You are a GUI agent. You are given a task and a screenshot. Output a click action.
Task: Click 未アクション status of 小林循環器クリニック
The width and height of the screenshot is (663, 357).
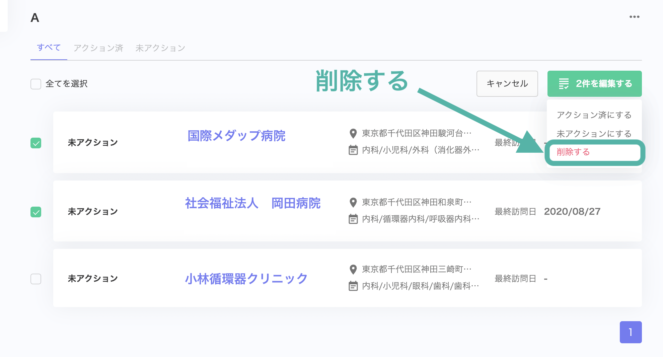(93, 279)
